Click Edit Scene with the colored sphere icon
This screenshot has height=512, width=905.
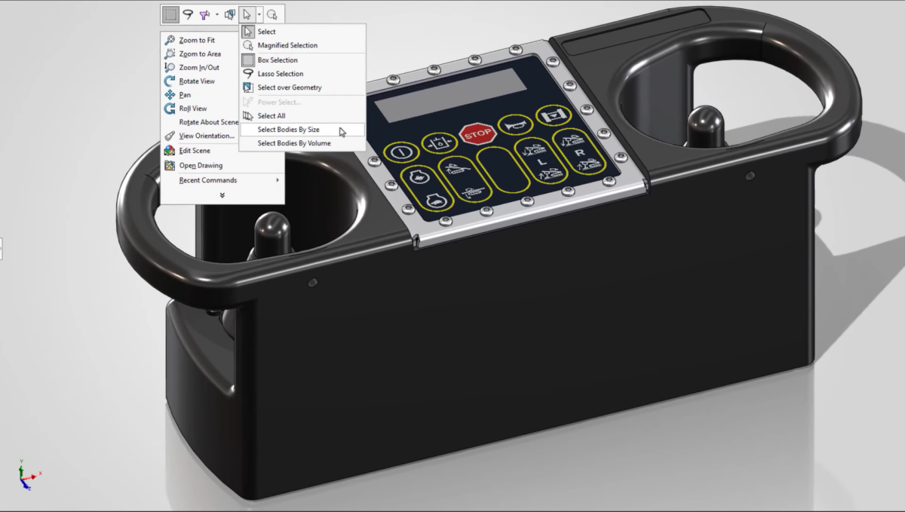click(195, 150)
